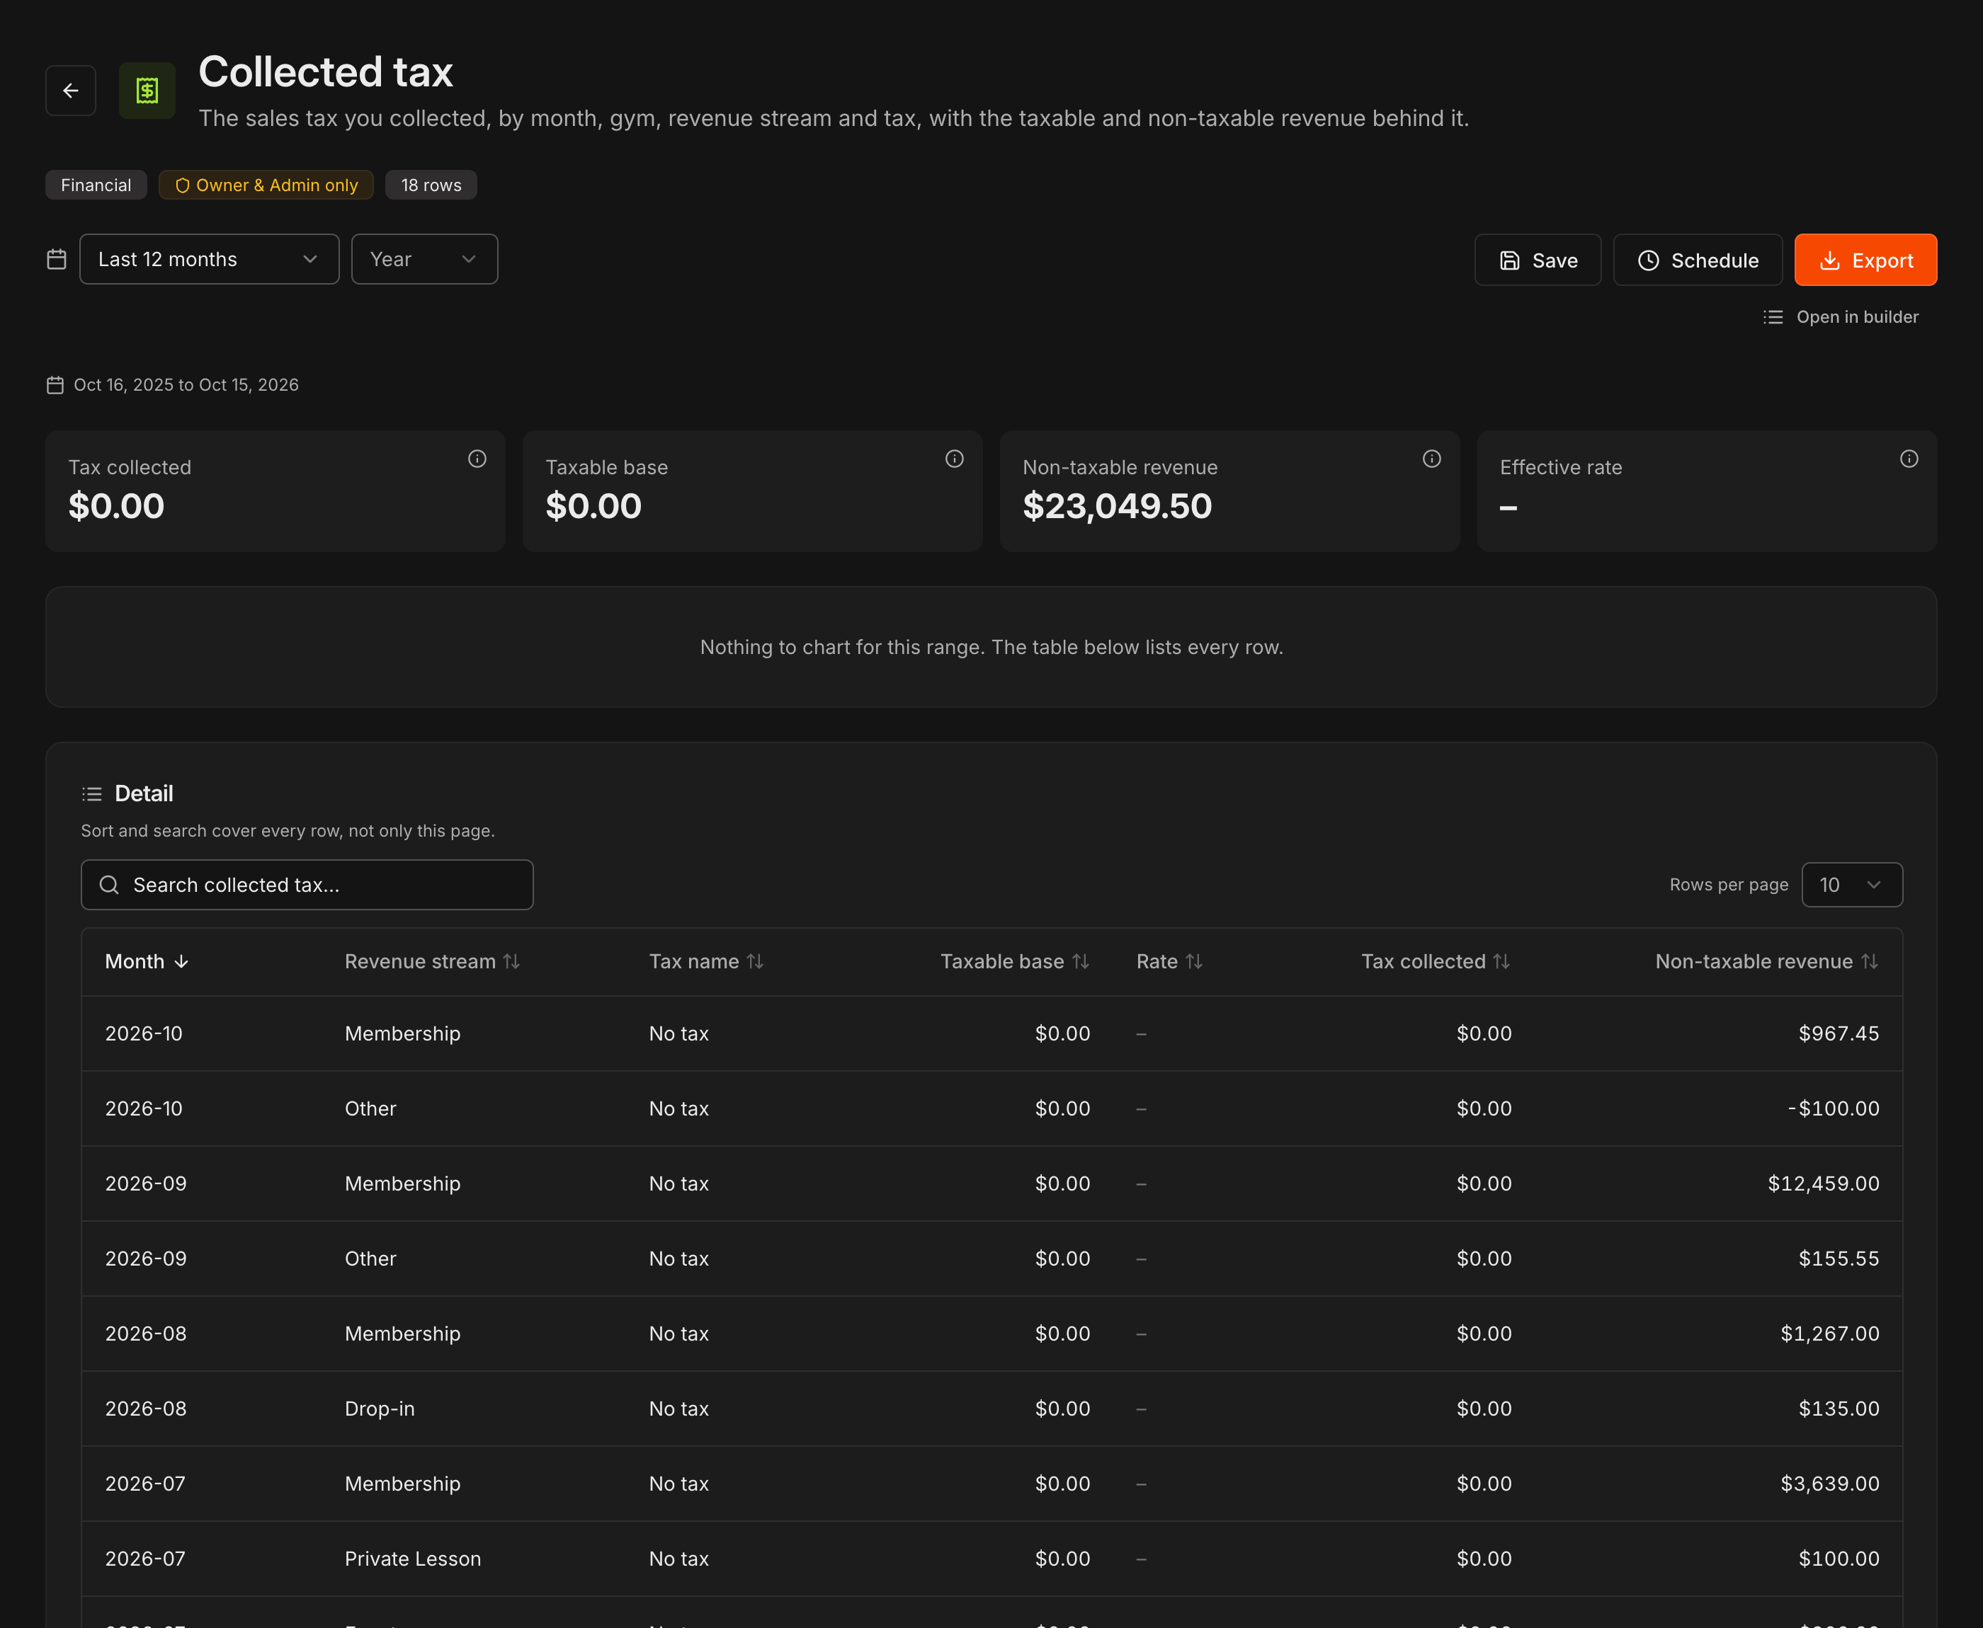This screenshot has width=1983, height=1628.
Task: Sort by Revenue stream column arrows
Action: pos(511,961)
